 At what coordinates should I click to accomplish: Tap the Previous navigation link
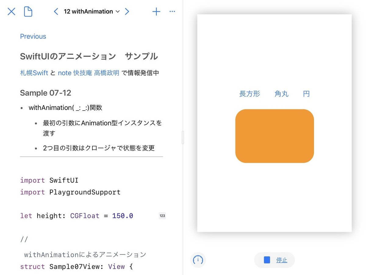33,36
